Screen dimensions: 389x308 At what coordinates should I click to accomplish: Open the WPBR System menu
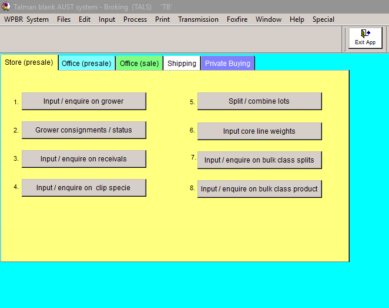click(x=26, y=19)
